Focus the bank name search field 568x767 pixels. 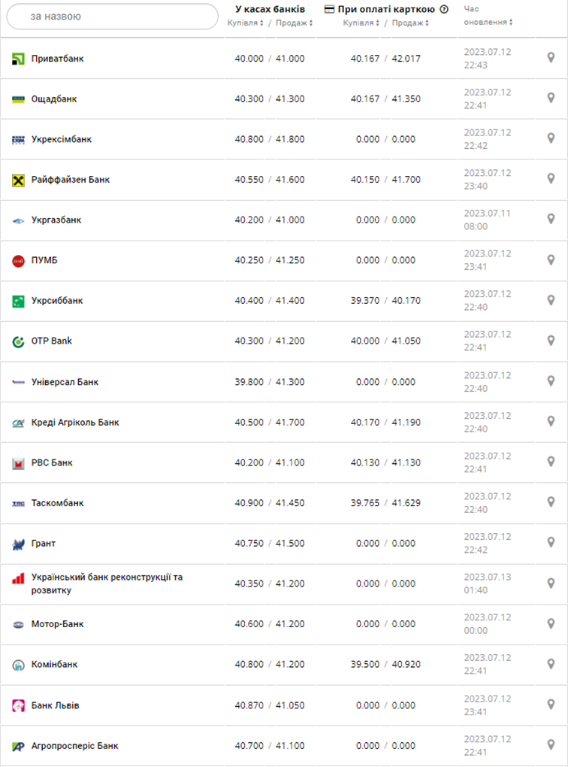pos(111,16)
